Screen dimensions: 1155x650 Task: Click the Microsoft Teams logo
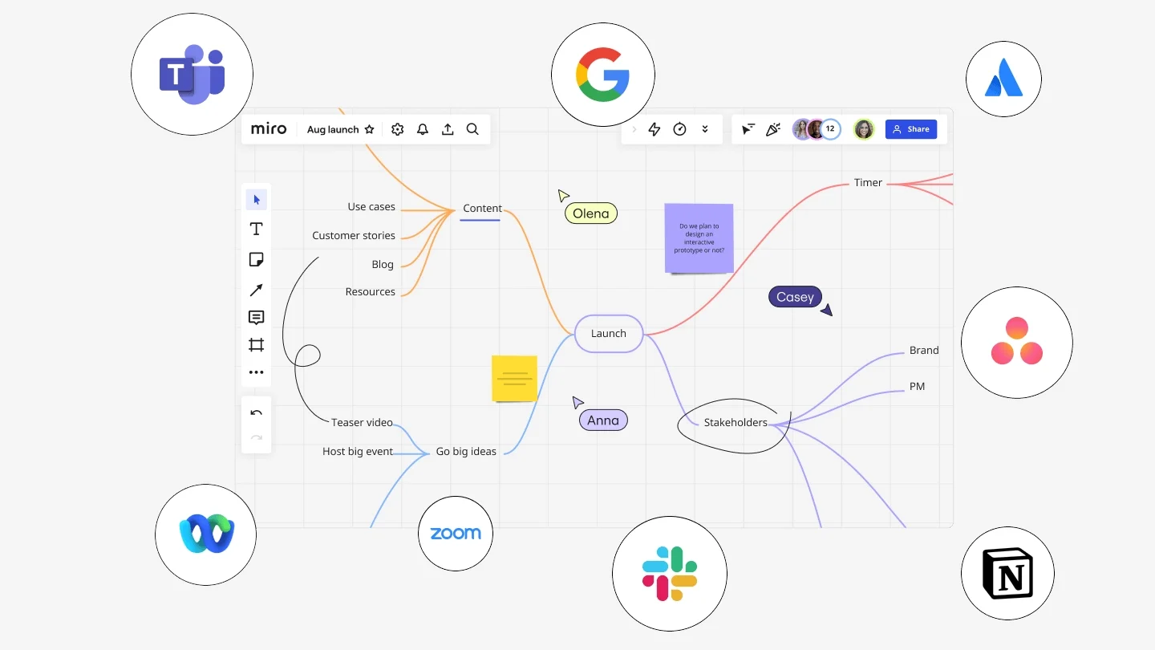(x=192, y=75)
